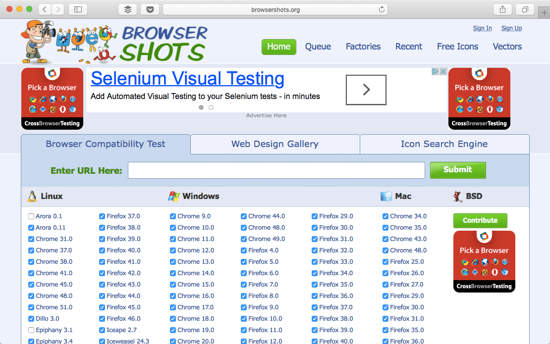Uncheck Linux Chrome 51.0 checkbox
Image resolution: width=550 pixels, height=344 pixels.
point(31,307)
